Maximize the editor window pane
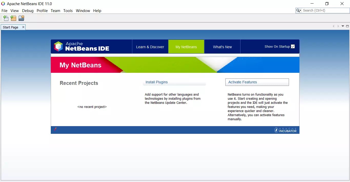 [x=347, y=26]
